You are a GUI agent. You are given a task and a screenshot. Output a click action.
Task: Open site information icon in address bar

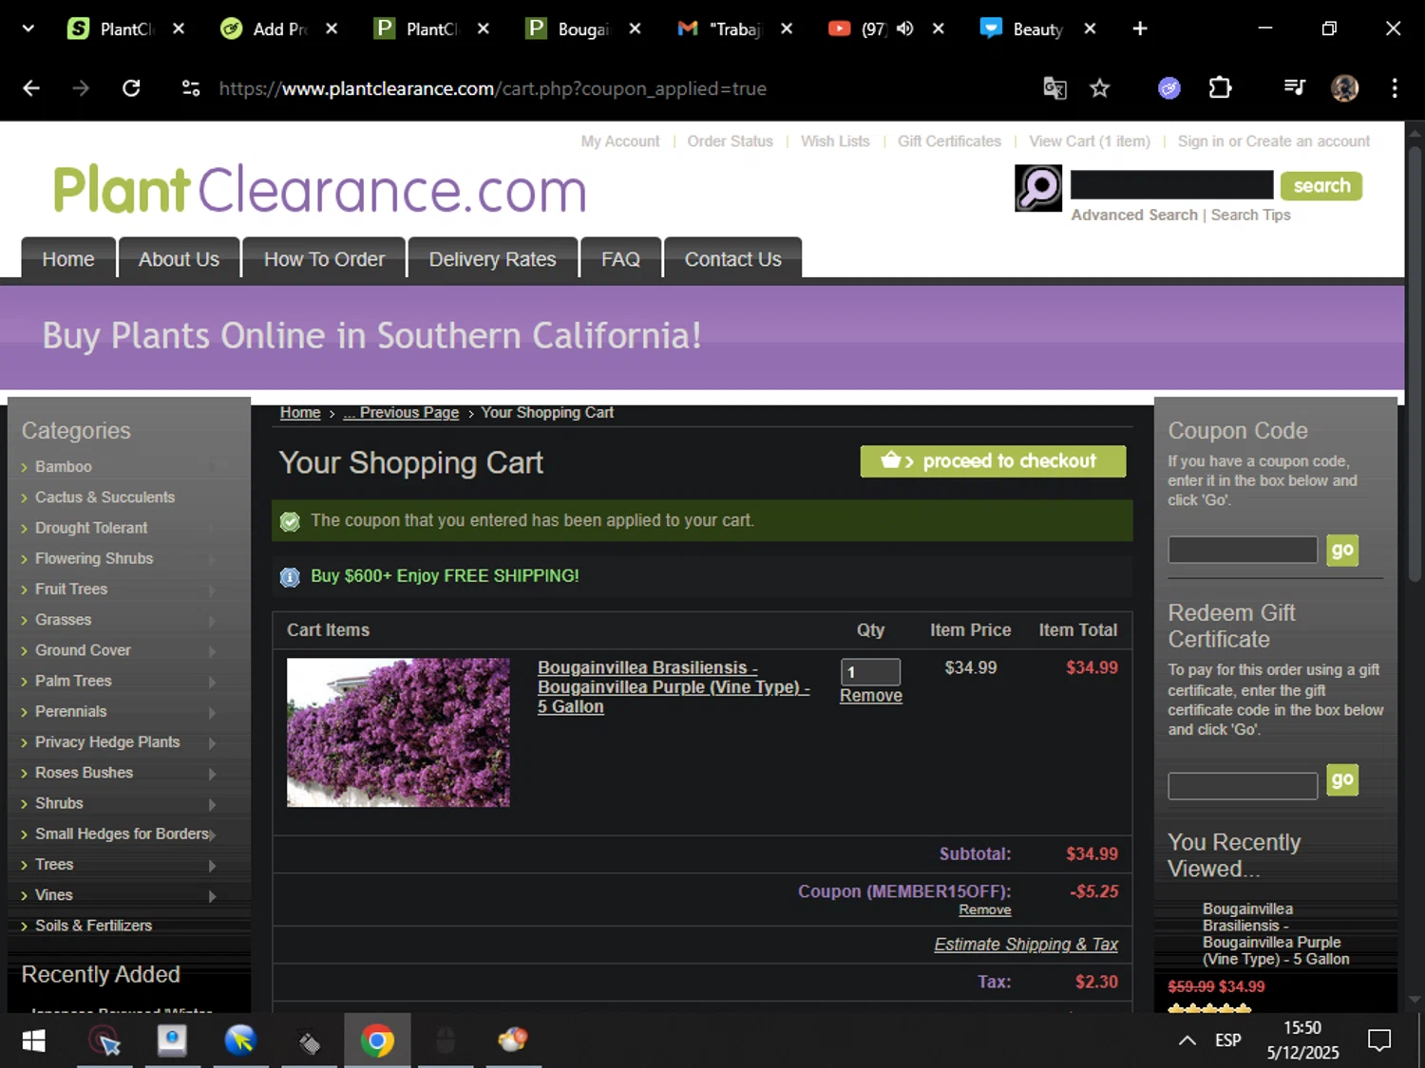tap(191, 88)
